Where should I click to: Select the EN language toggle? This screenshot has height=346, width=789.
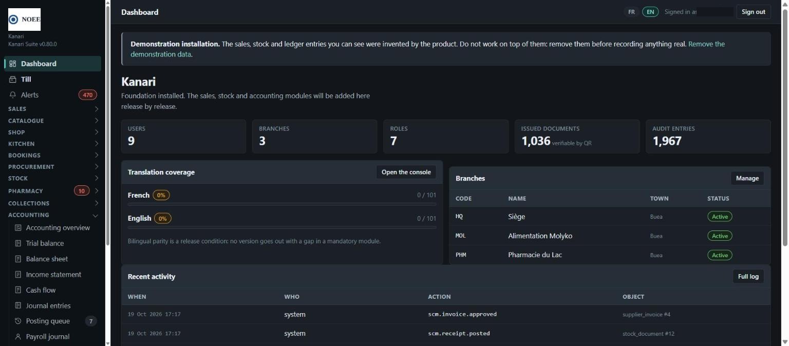[650, 12]
